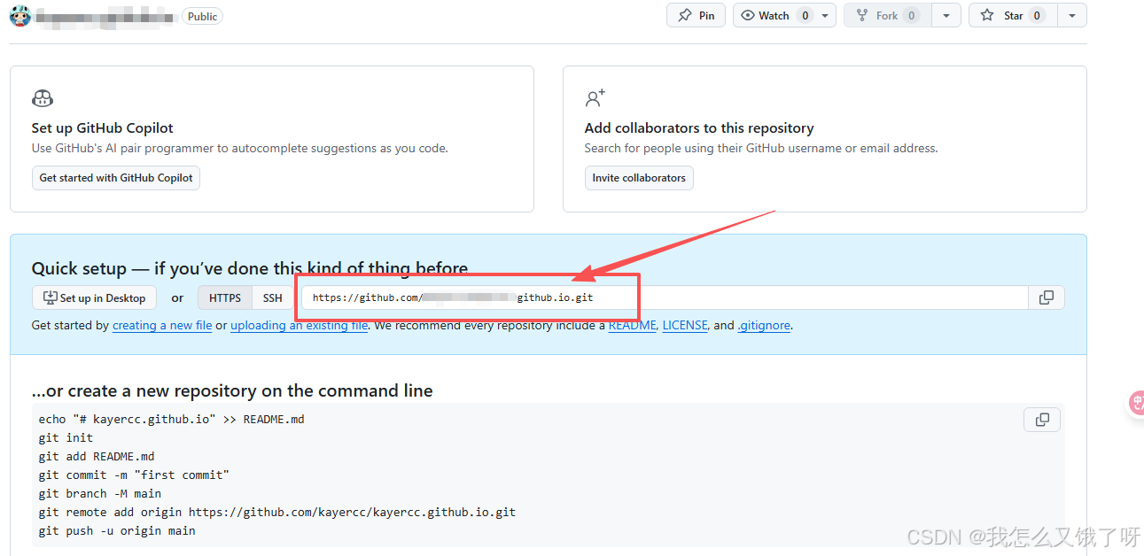1144x556 pixels.
Task: Click the Watch button
Action: point(774,15)
